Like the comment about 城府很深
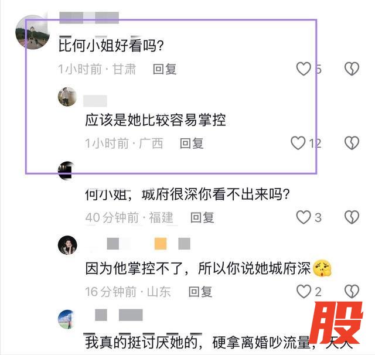The width and height of the screenshot is (375, 355). [304, 217]
